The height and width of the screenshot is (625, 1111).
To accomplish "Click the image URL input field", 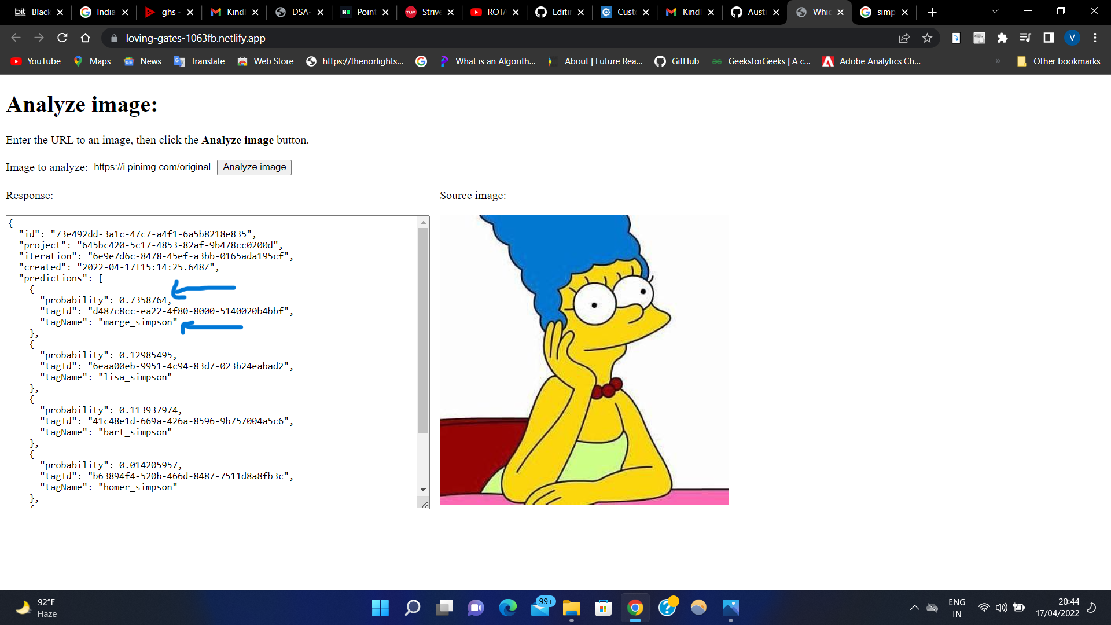I will 152,167.
